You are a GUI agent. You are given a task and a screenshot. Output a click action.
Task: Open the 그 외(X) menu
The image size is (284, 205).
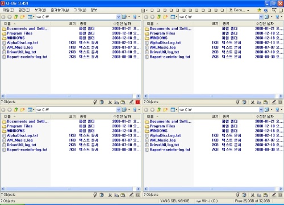80,10
